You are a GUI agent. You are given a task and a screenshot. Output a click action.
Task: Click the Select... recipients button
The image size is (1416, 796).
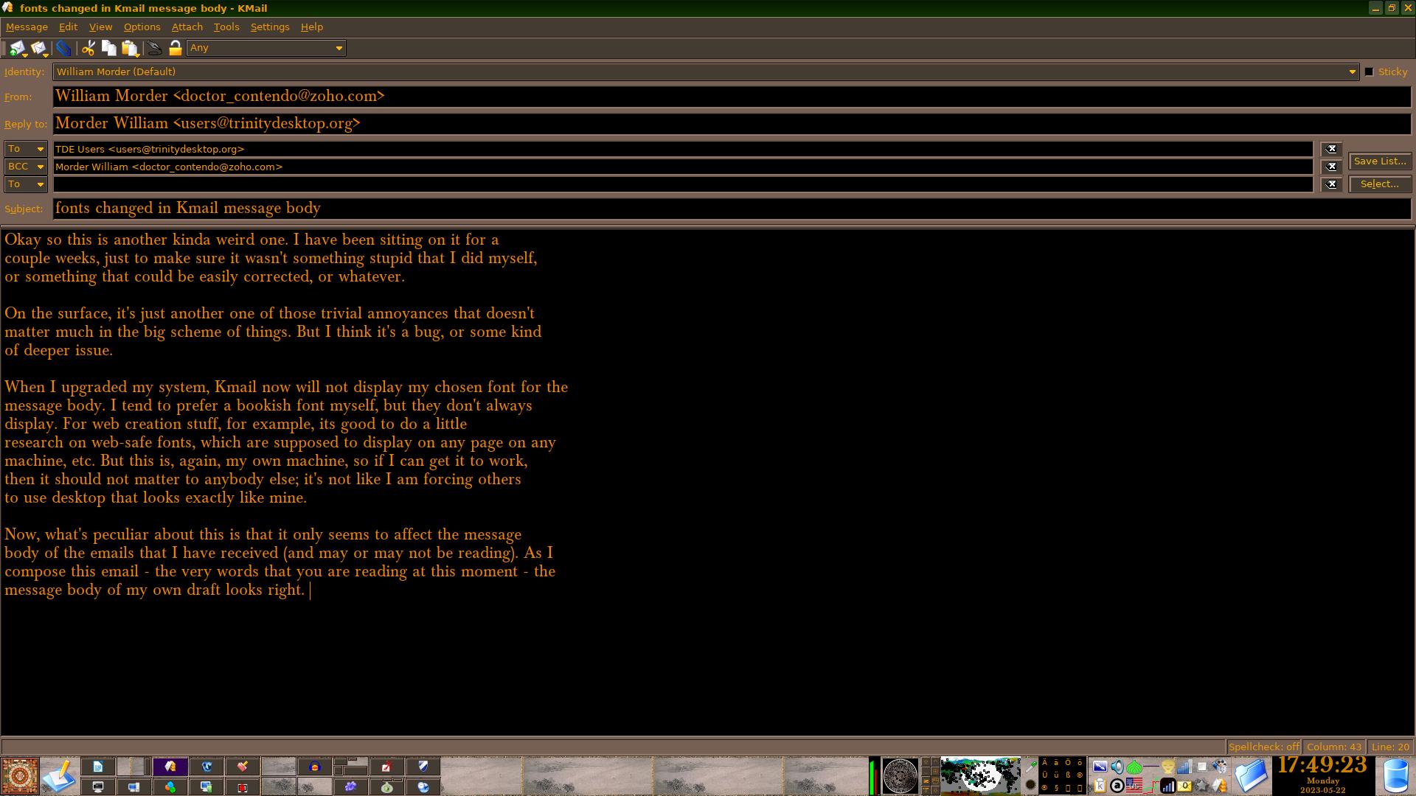click(x=1380, y=184)
